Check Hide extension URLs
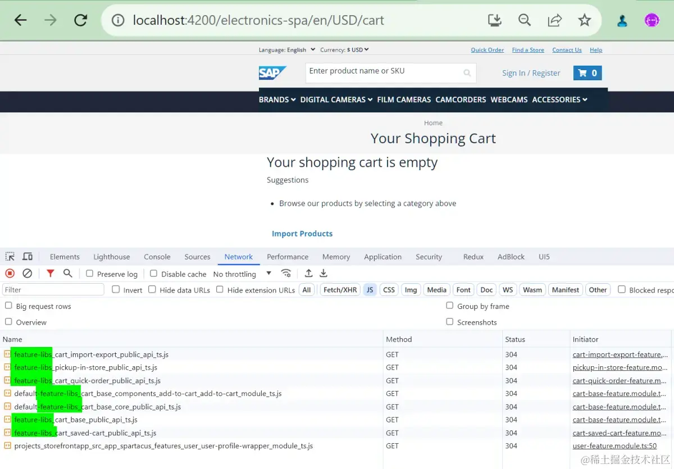 [220, 289]
